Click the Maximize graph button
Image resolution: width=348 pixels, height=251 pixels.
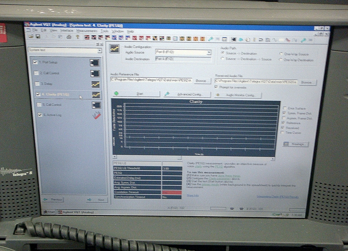(x=296, y=144)
